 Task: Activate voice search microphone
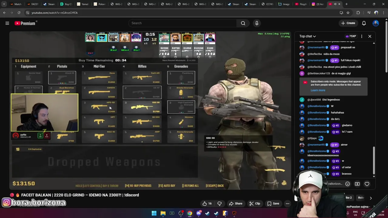coord(257,23)
